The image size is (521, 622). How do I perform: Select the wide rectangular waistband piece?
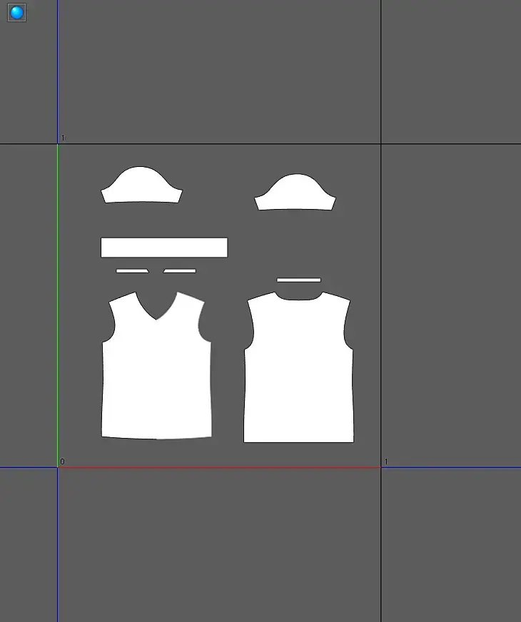(x=164, y=248)
